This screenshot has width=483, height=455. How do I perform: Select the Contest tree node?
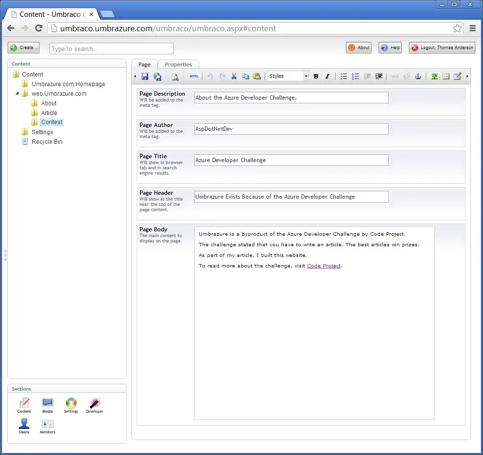pyautogui.click(x=52, y=122)
